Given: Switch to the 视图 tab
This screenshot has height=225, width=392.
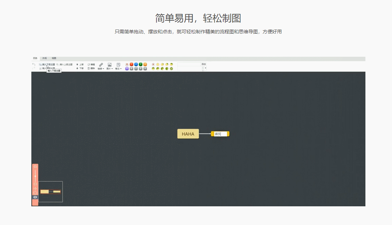Looking at the screenshot, I should (54, 58).
